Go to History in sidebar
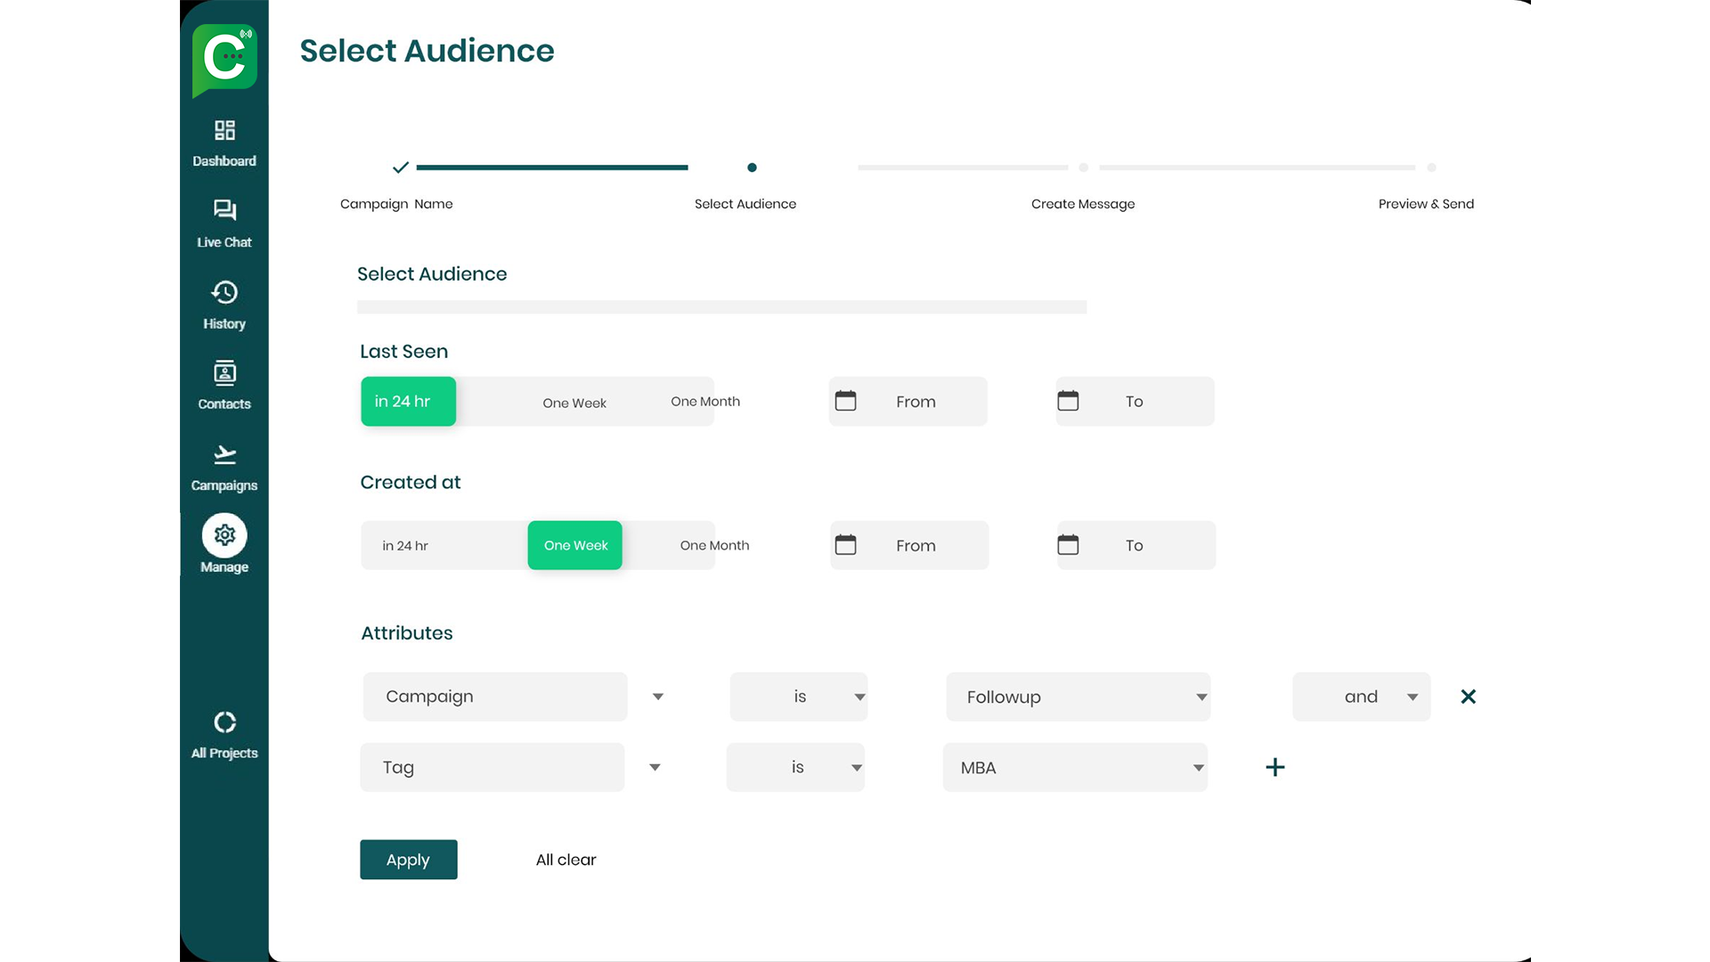The image size is (1710, 962). (x=224, y=293)
